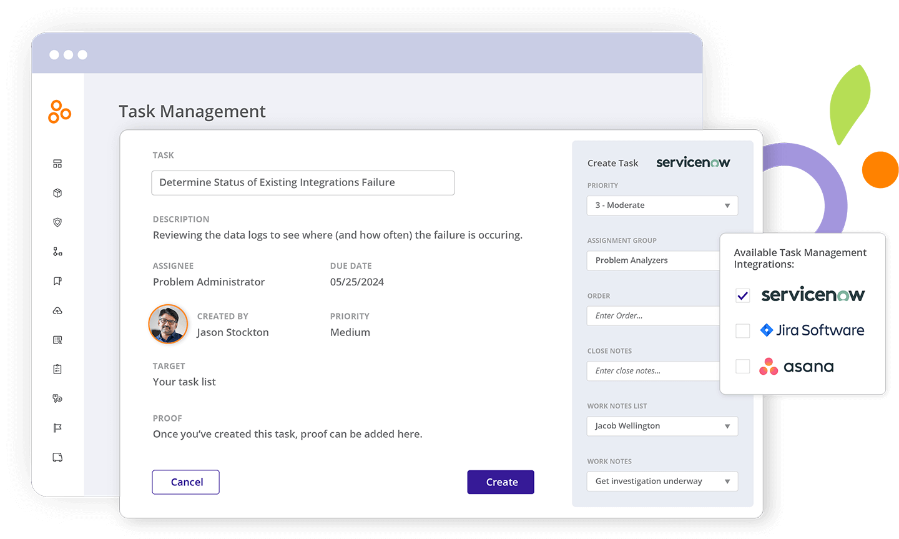Click the due date 05/25/2024
The height and width of the screenshot is (539, 899).
pyautogui.click(x=357, y=282)
